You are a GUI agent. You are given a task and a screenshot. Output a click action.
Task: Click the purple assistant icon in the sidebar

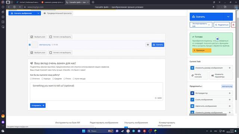tap(3, 122)
